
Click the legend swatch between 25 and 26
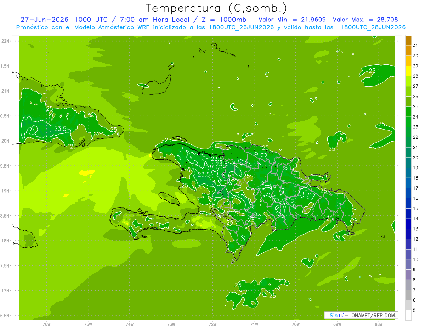408,102
